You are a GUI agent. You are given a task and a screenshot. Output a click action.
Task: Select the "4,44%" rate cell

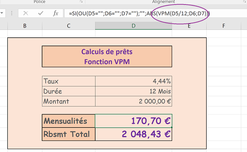point(133,81)
